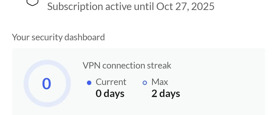Screen dimensions: 277x115
Task: Click the Max streak label
Action: [160, 82]
